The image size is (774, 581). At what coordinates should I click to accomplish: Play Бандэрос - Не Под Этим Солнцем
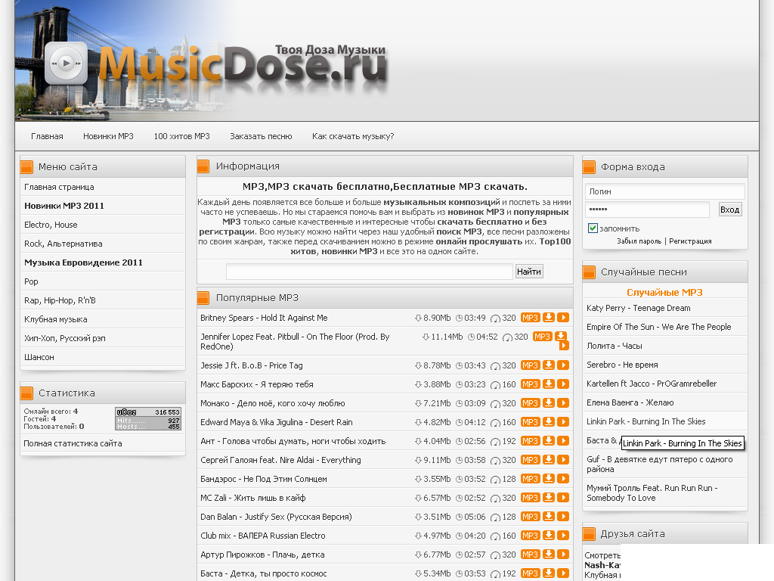pyautogui.click(x=563, y=479)
